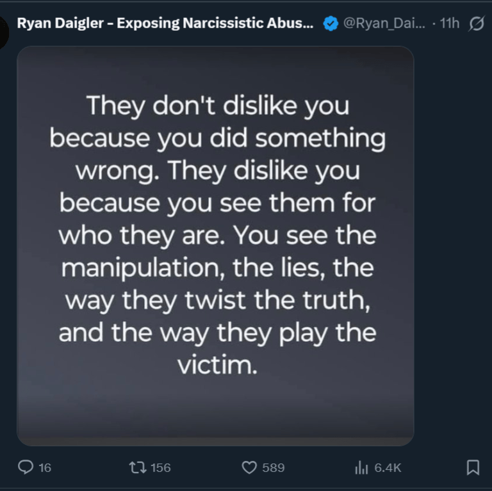
Task: Like the post with the heart icon
Action: pyautogui.click(x=249, y=468)
